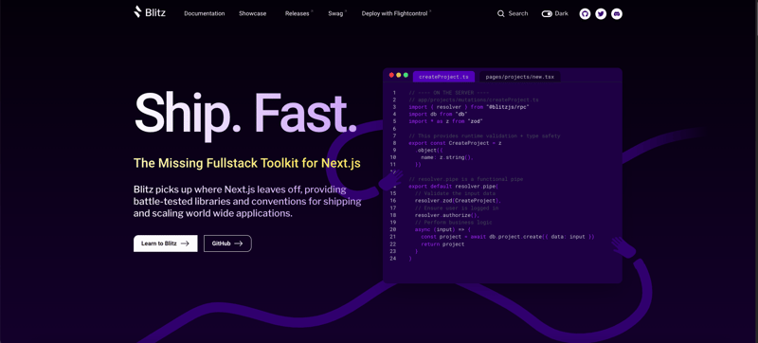758x343 pixels.
Task: Click the GitHub outlined button
Action: pyautogui.click(x=227, y=244)
